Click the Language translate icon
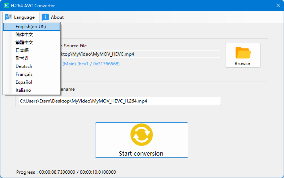284x178 pixels. (8, 17)
